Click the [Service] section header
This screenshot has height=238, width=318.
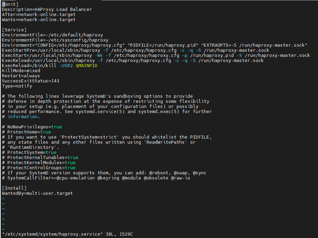(14, 30)
